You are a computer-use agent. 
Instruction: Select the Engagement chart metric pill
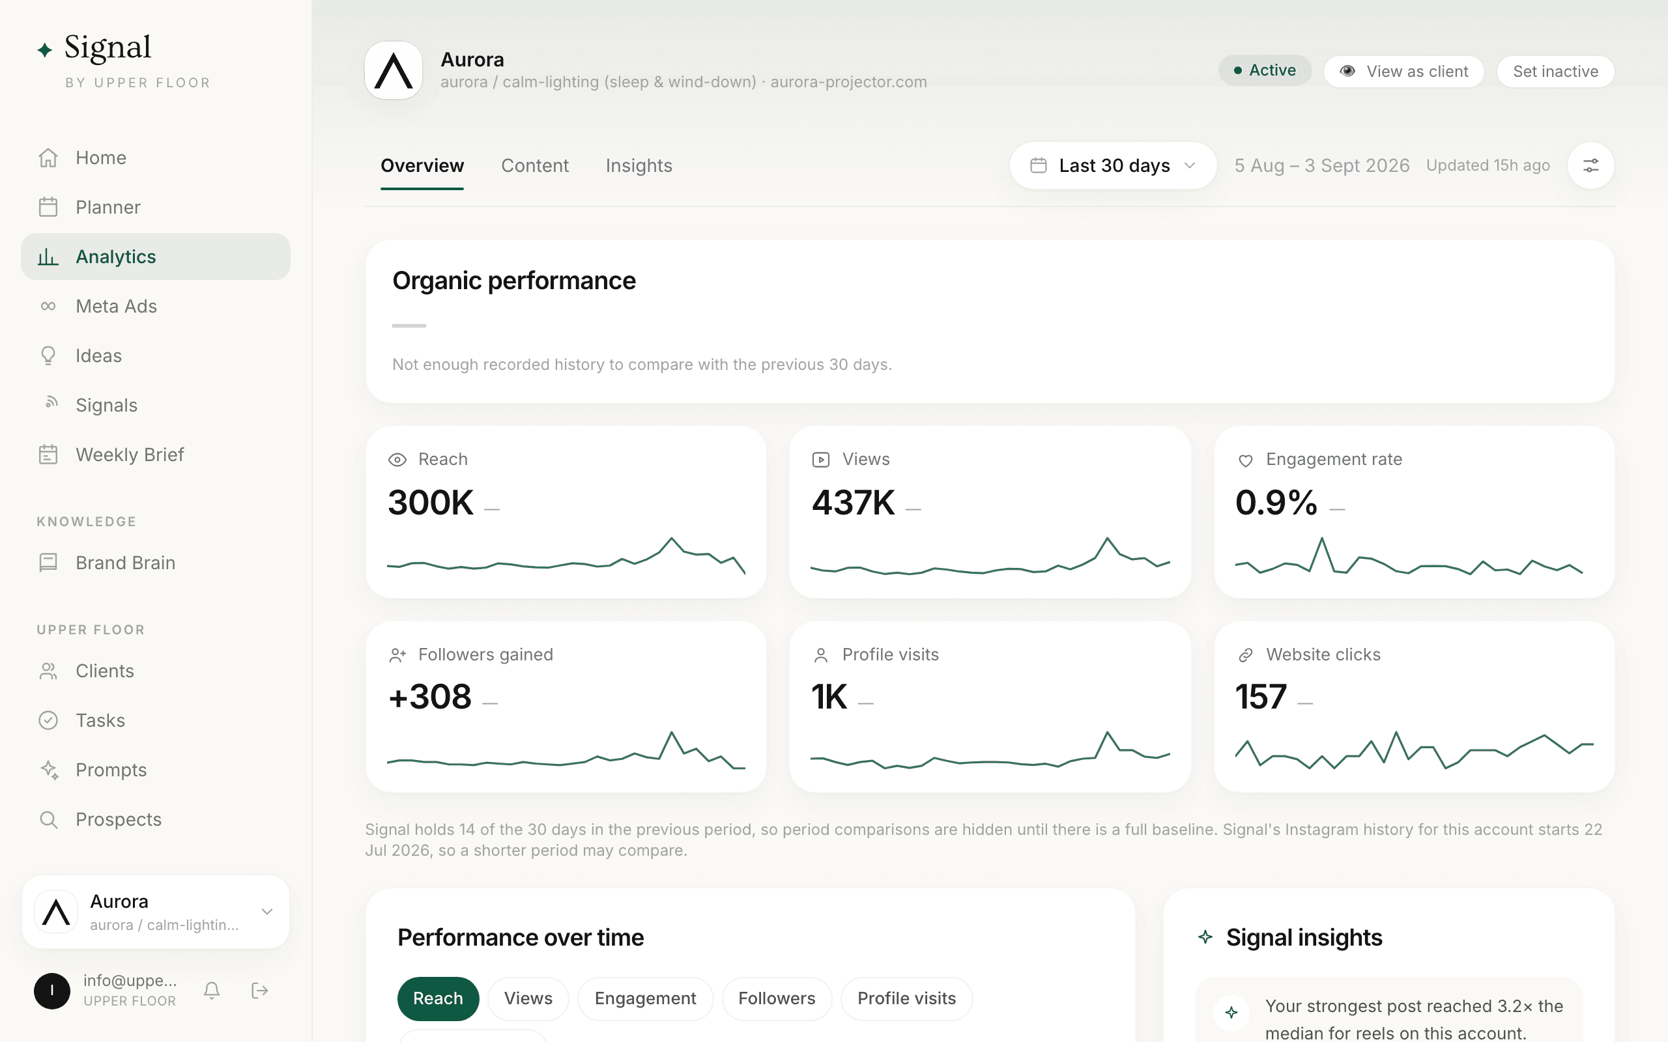(x=645, y=998)
